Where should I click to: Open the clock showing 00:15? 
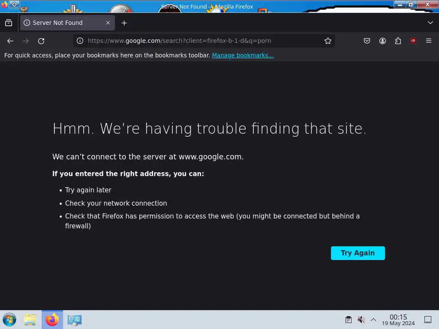(398, 320)
